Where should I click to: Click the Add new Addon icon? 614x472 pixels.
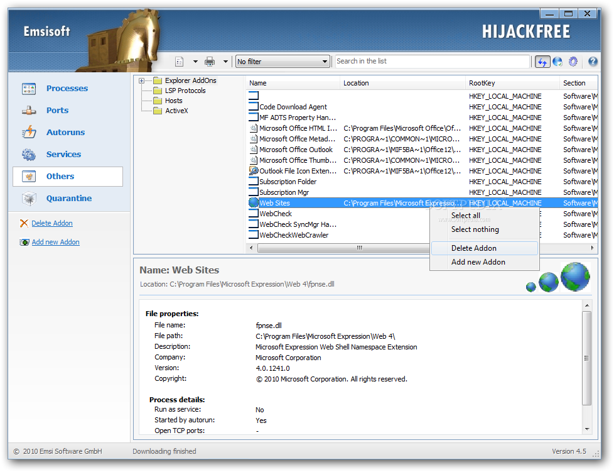(24, 242)
